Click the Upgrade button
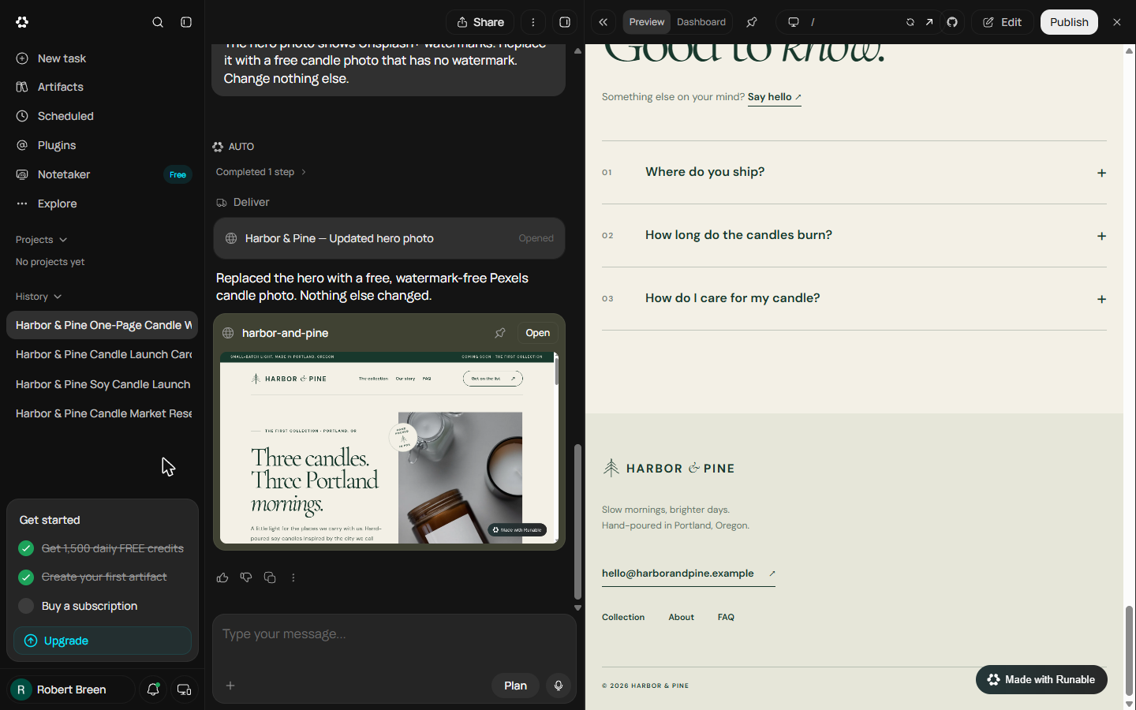The image size is (1136, 710). [103, 641]
